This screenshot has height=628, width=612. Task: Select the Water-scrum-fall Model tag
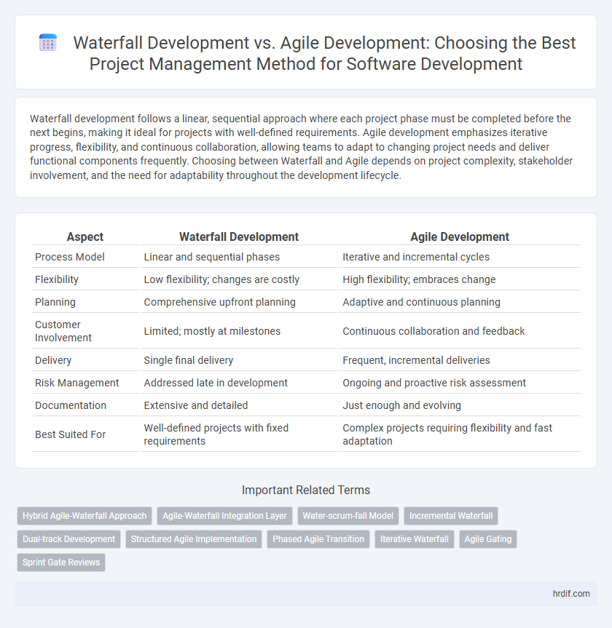[x=348, y=516]
